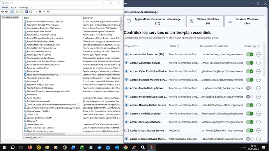Click the Forward arrow in Services toolbar
Image resolution: width=269 pixels, height=151 pixels.
click(6, 12)
